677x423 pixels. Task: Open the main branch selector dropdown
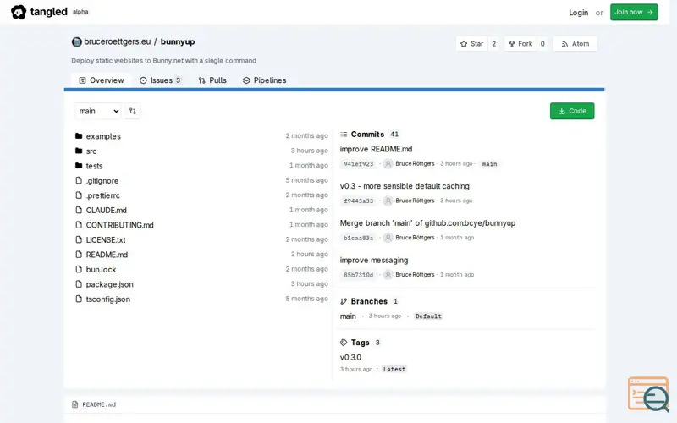[x=98, y=111]
